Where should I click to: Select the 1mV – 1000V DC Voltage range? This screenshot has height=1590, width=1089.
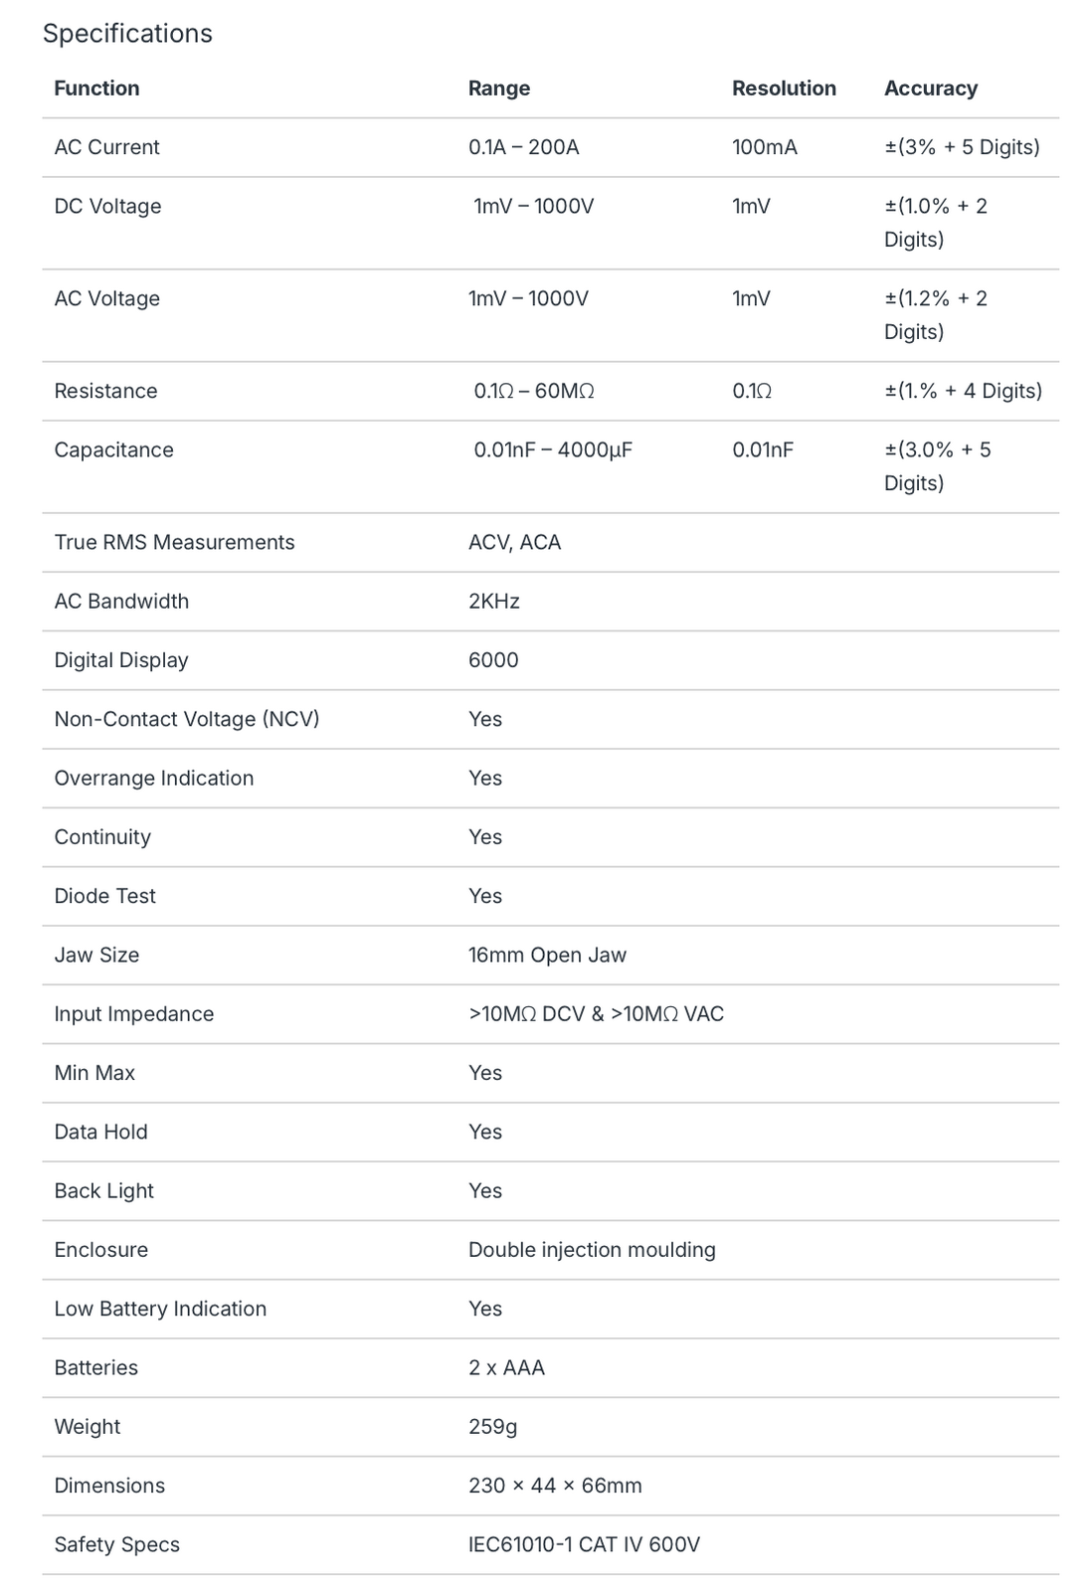(533, 206)
